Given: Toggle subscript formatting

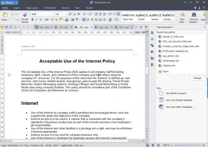Looking at the screenshot, I should pos(57,20).
